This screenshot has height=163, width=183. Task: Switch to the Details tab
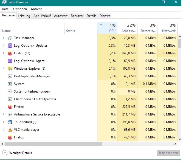click(91, 16)
